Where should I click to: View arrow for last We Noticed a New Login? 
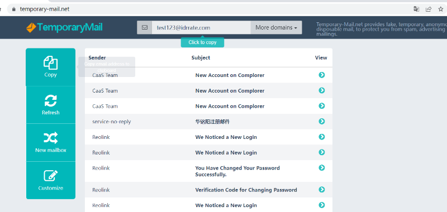pos(322,205)
